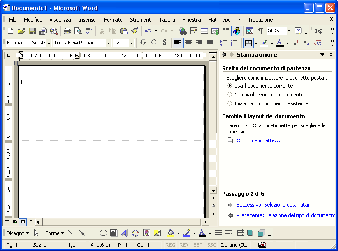338x251 pixels.
Task: Justify the paragraph text
Action: click(x=210, y=43)
